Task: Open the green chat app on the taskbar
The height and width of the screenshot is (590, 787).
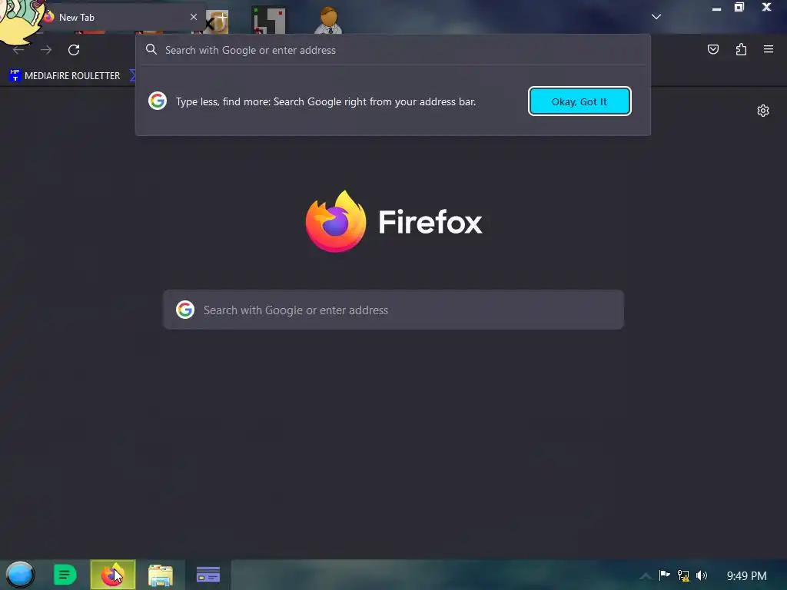Action: click(x=65, y=575)
